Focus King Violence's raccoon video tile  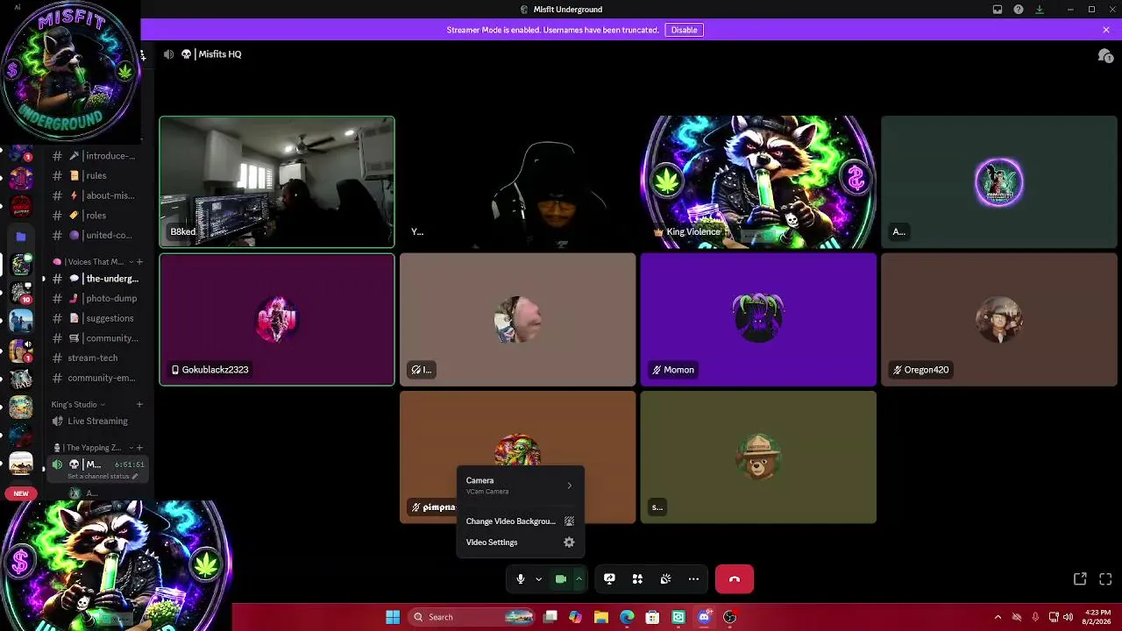(758, 182)
